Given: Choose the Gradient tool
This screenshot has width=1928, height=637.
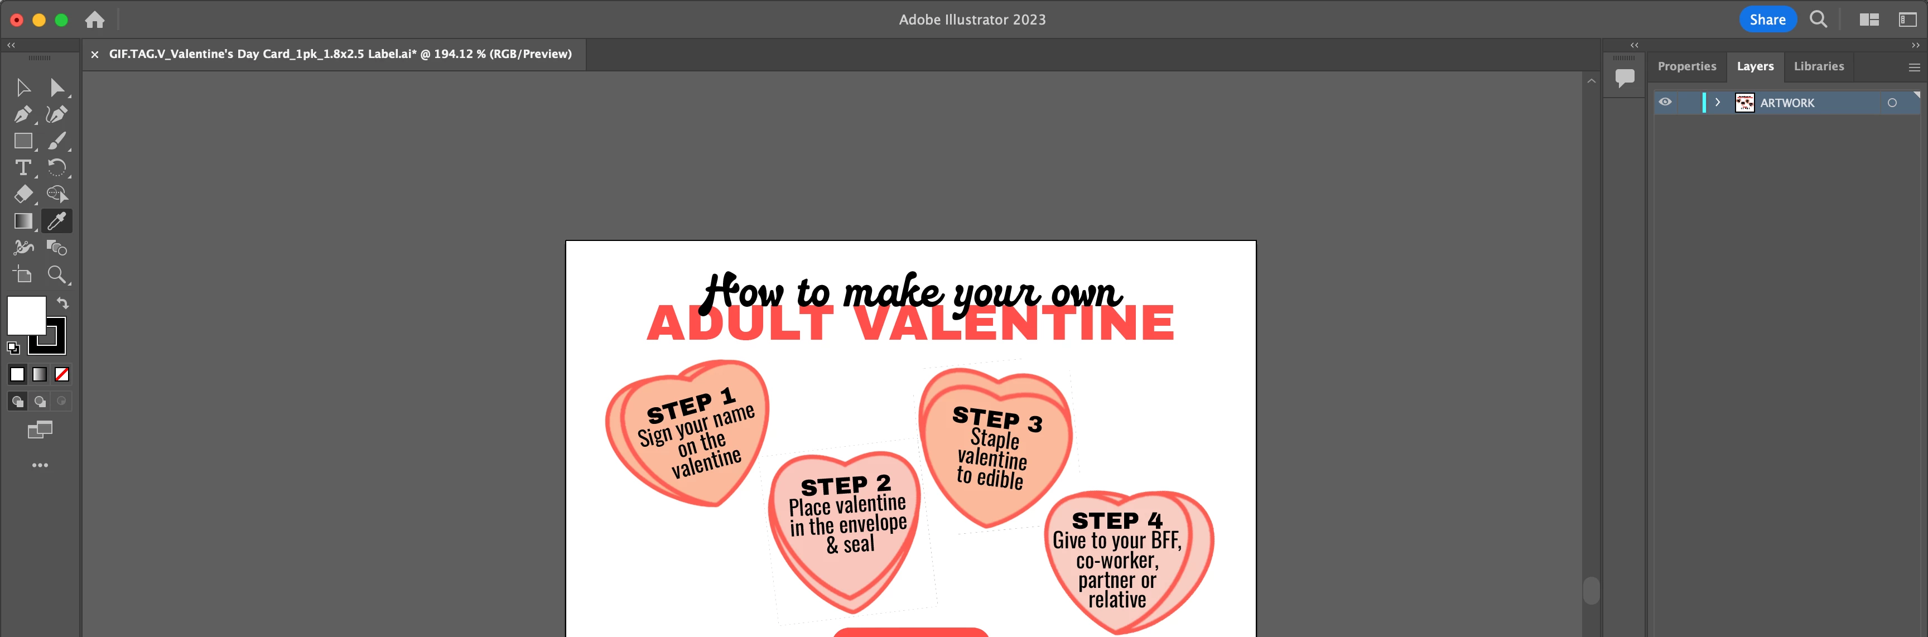Looking at the screenshot, I should point(23,221).
